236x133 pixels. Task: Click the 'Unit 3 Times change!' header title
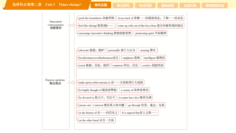(63, 4)
